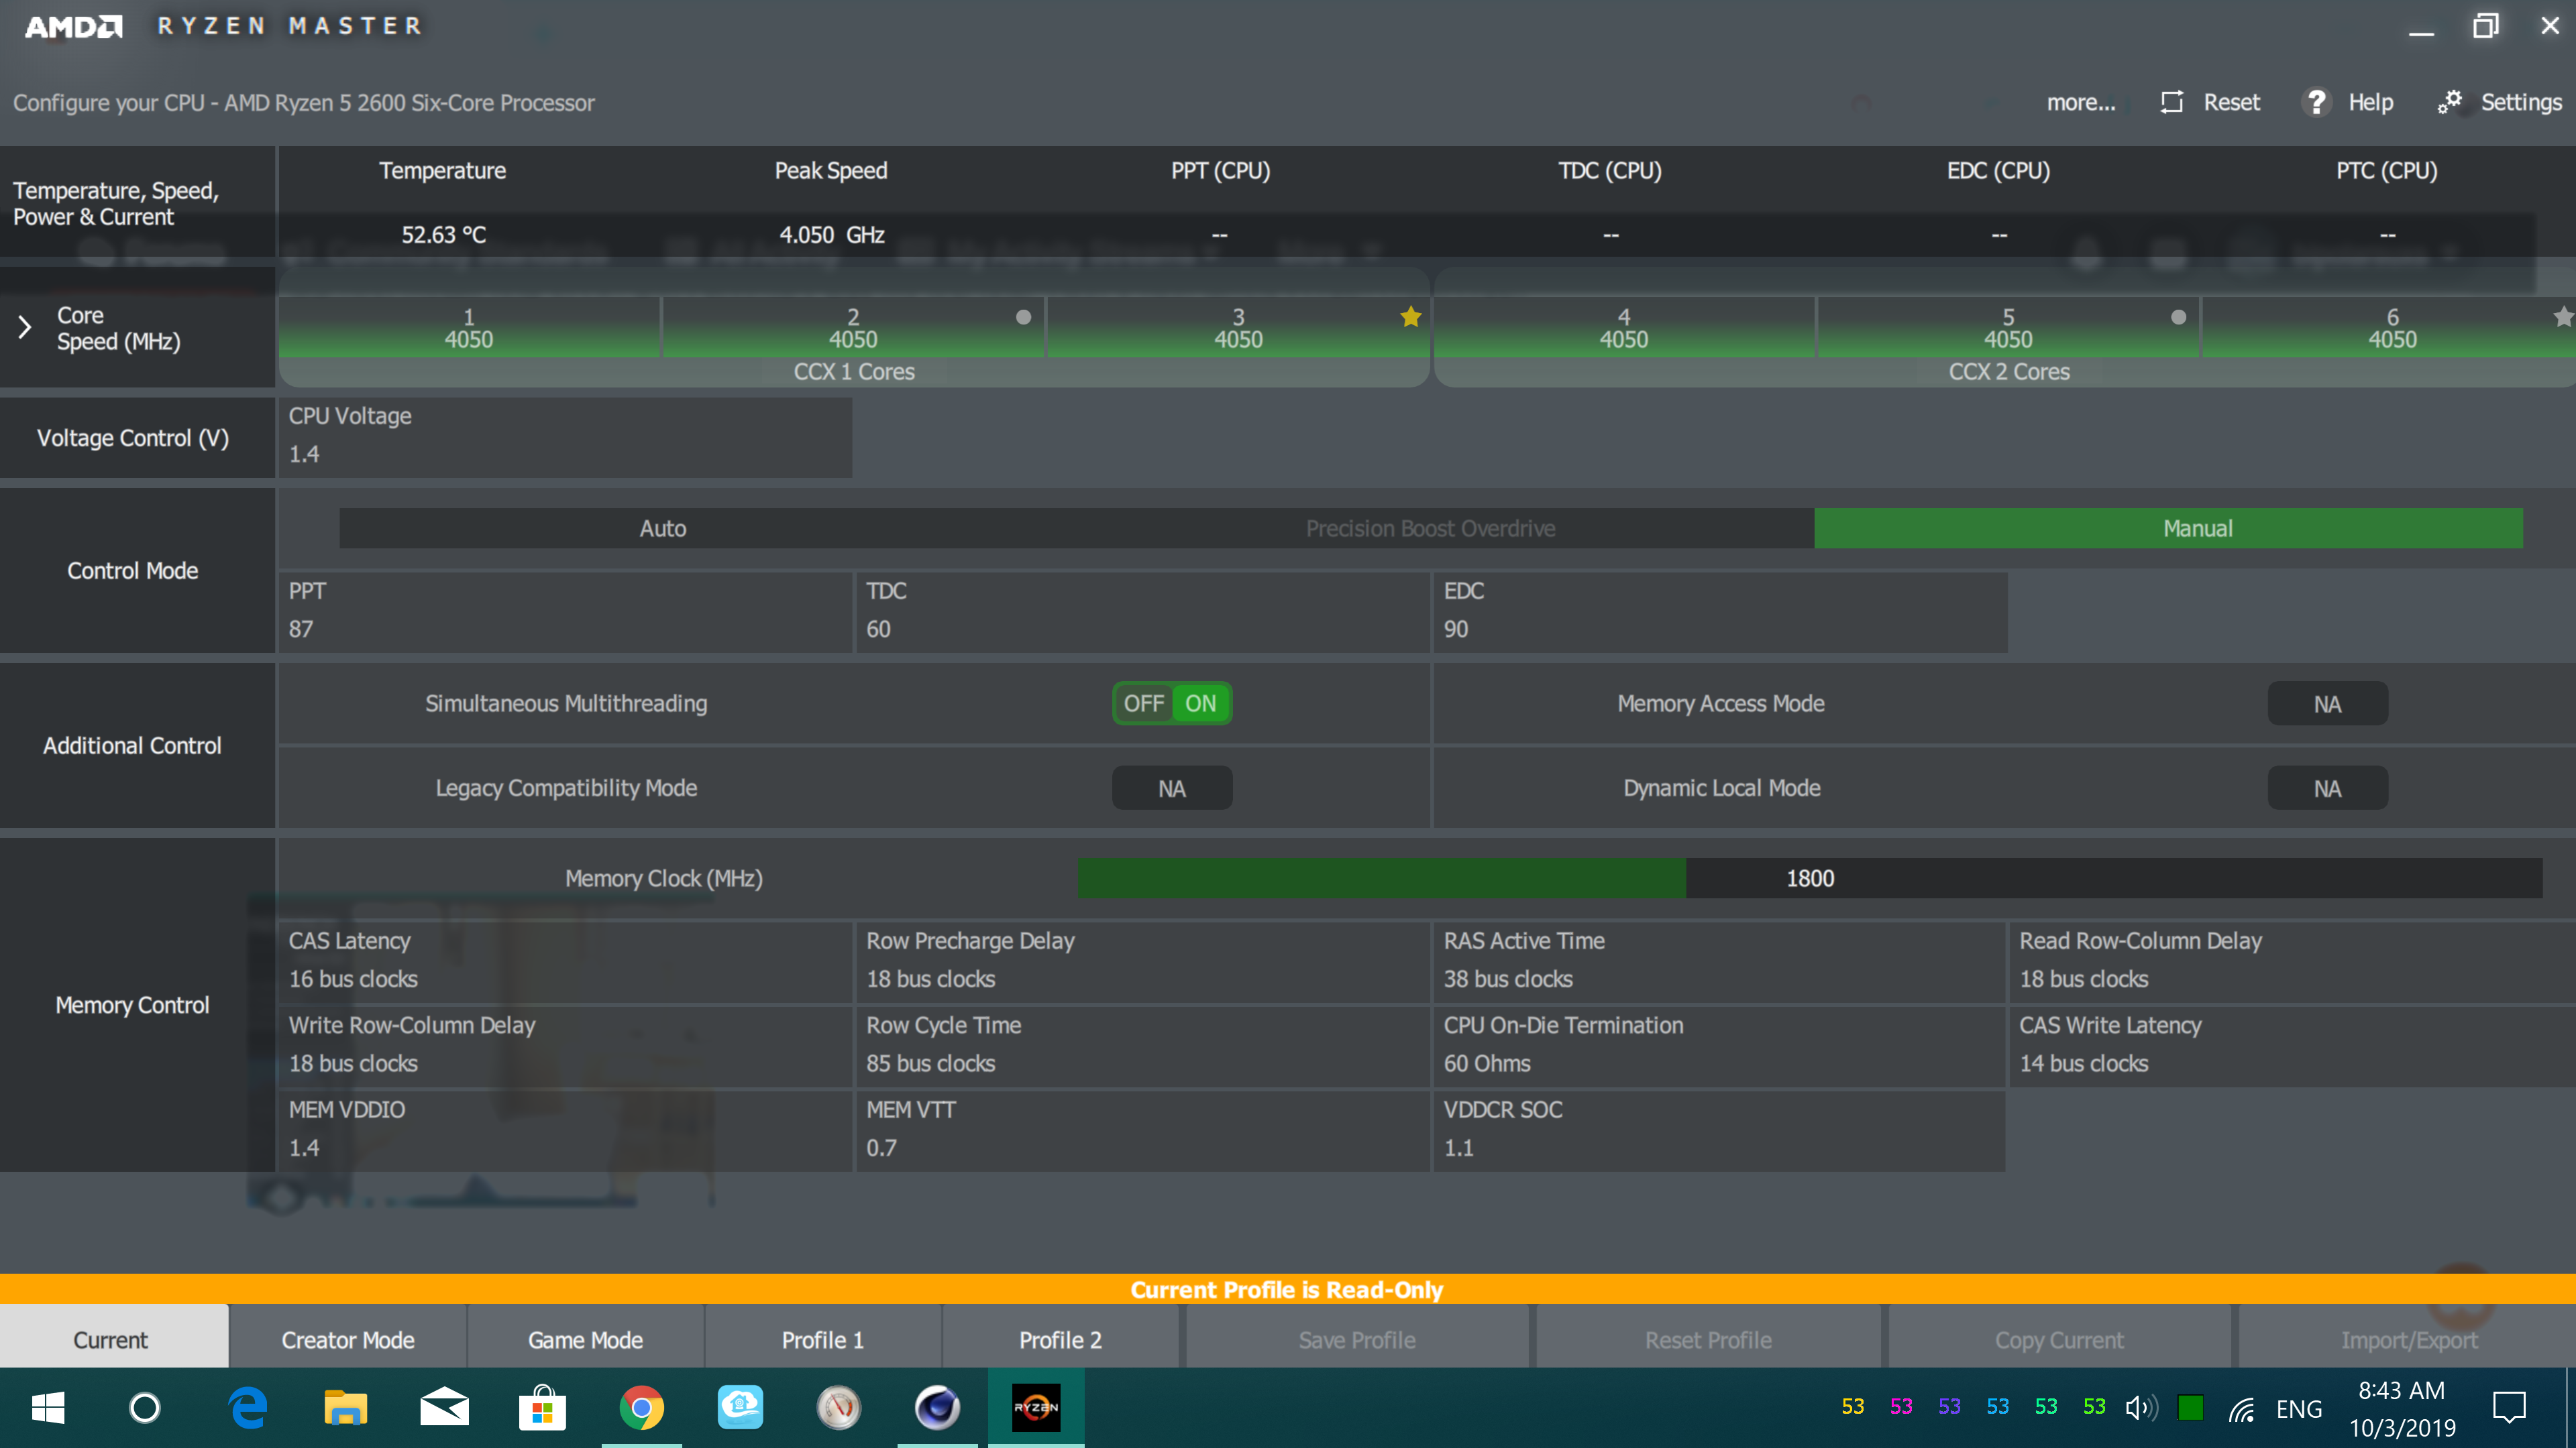Screen dimensions: 2576x1448
Task: Click Memory Clock 1800 slider bar
Action: tap(1810, 878)
